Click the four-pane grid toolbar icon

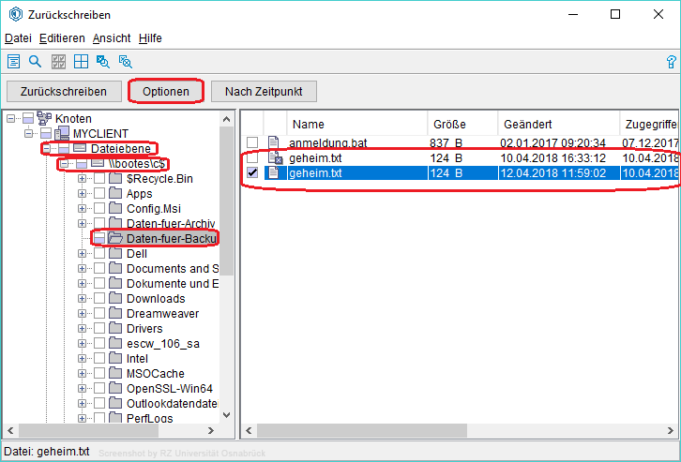coord(81,62)
